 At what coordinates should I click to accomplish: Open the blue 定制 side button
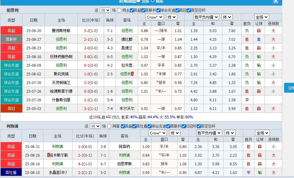click(291, 88)
